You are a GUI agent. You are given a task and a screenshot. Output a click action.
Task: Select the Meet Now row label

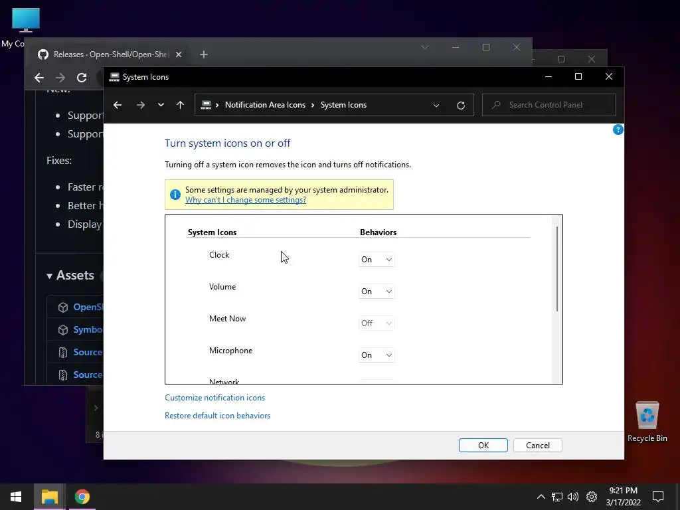[x=227, y=319]
